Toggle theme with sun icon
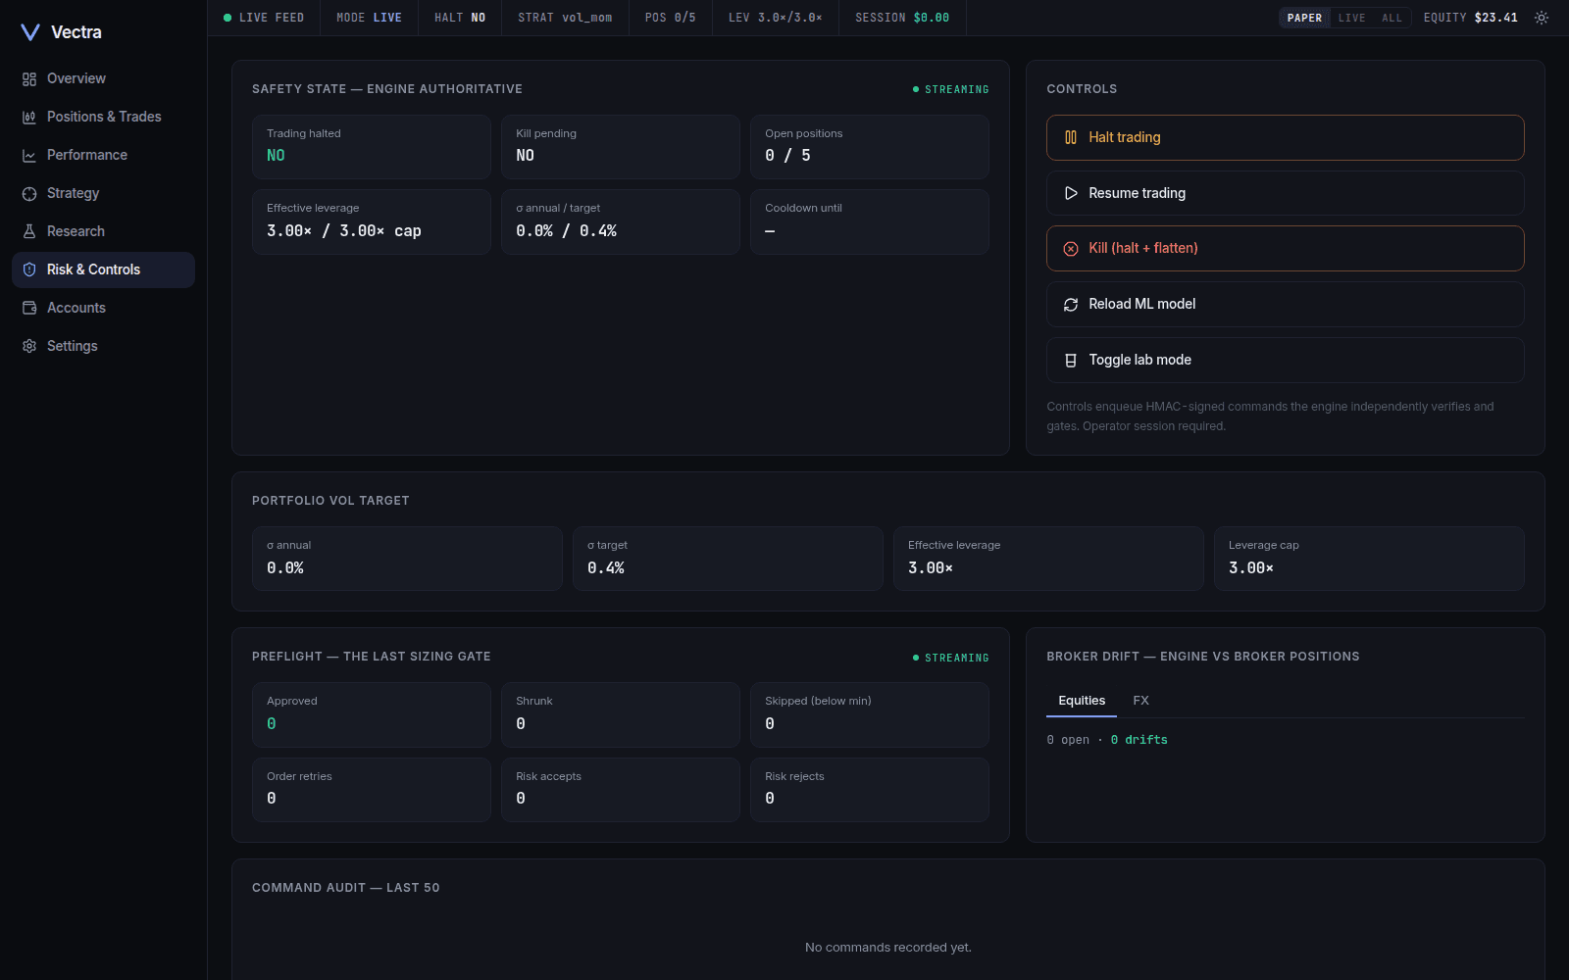Image resolution: width=1569 pixels, height=980 pixels. pyautogui.click(x=1542, y=18)
